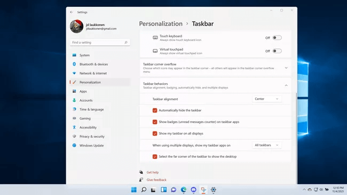Launch Microsoft Edge from the taskbar
This screenshot has width=347, height=195.
pos(184,190)
